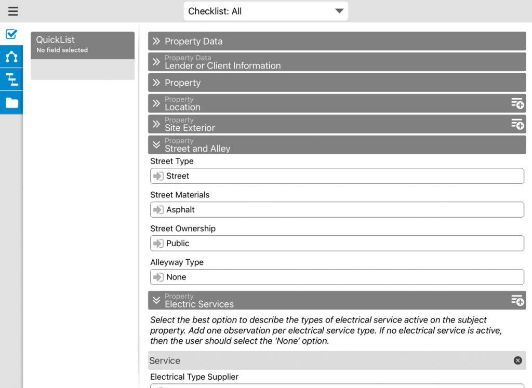
Task: Select the tree structure icon in the sidebar
Action: 11,79
